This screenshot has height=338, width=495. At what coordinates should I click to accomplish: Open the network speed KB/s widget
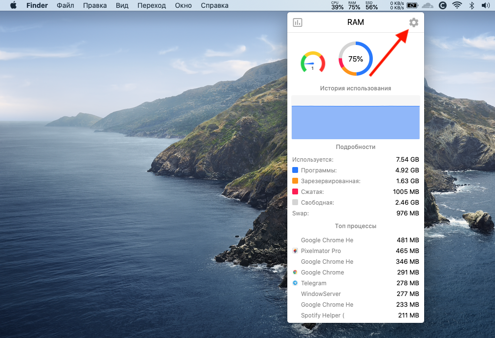(396, 6)
